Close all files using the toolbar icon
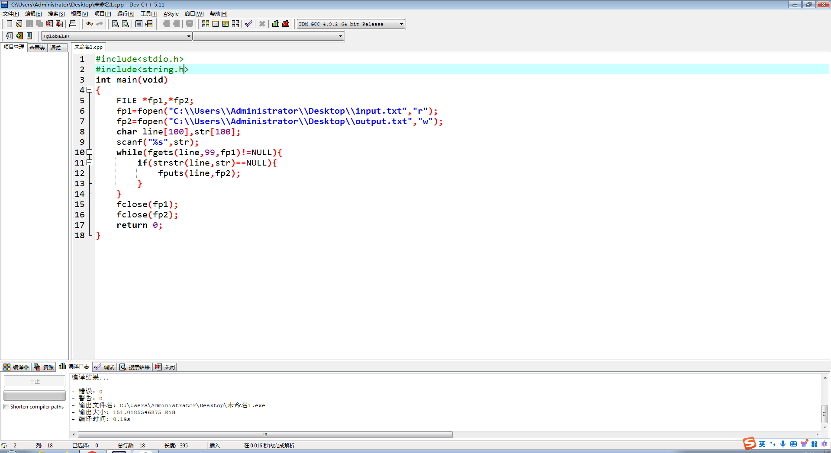 coord(59,24)
